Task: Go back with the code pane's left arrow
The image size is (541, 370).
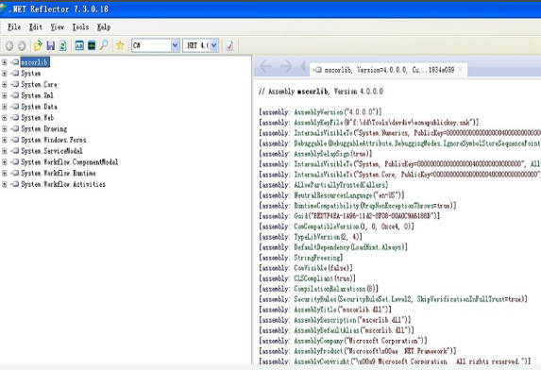Action: tap(265, 66)
